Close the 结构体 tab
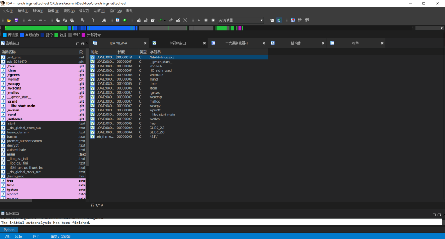 coord(323,43)
